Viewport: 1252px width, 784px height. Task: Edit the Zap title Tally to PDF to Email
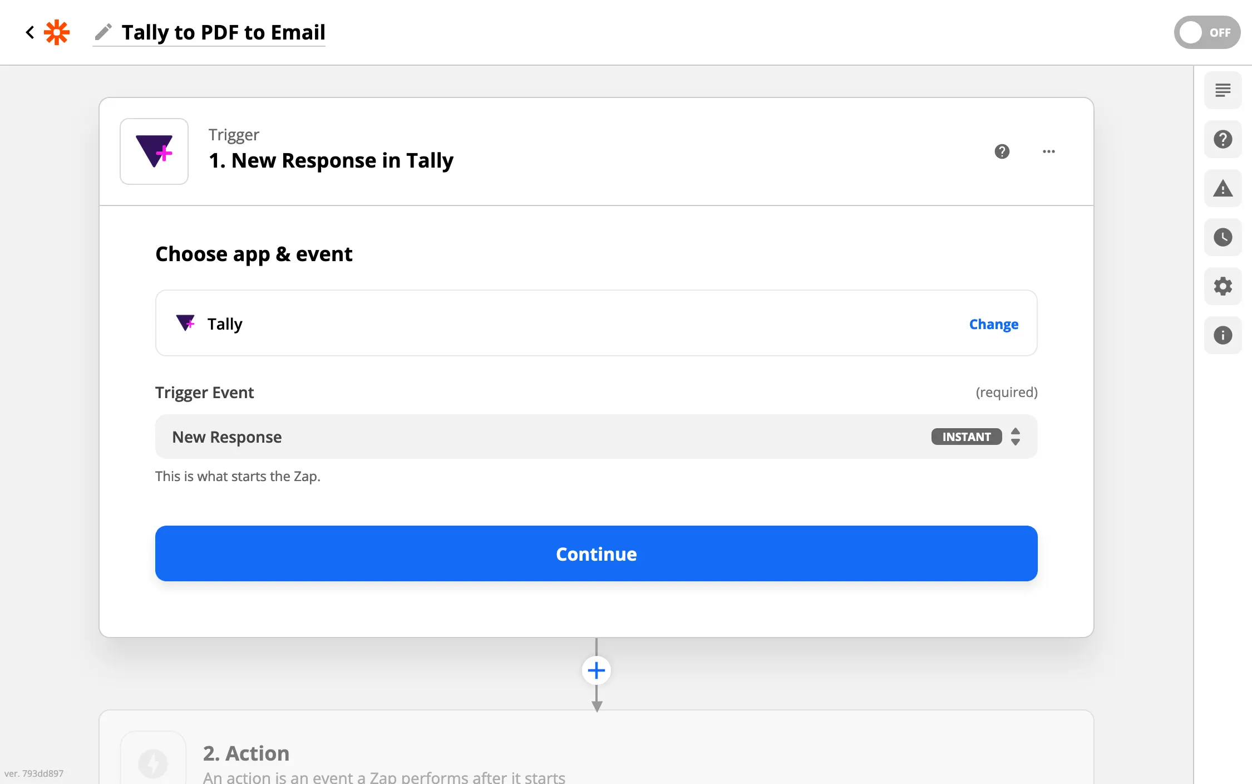224,32
